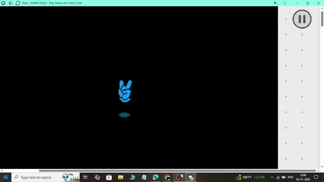Viewport: 324px width, 182px height.
Task: Open the Wi-Fi network tray icon
Action: point(278,177)
